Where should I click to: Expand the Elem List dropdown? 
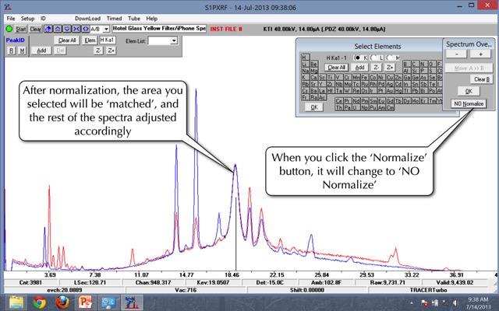(173, 40)
